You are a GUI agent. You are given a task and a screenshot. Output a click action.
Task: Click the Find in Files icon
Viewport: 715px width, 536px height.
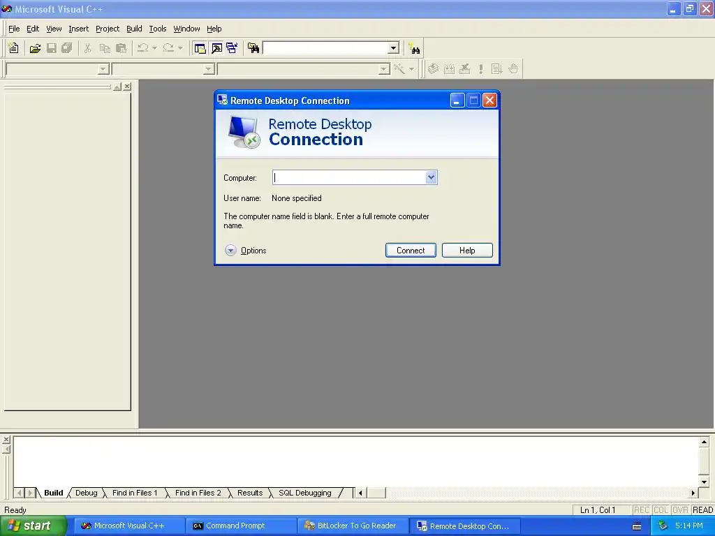click(x=253, y=48)
